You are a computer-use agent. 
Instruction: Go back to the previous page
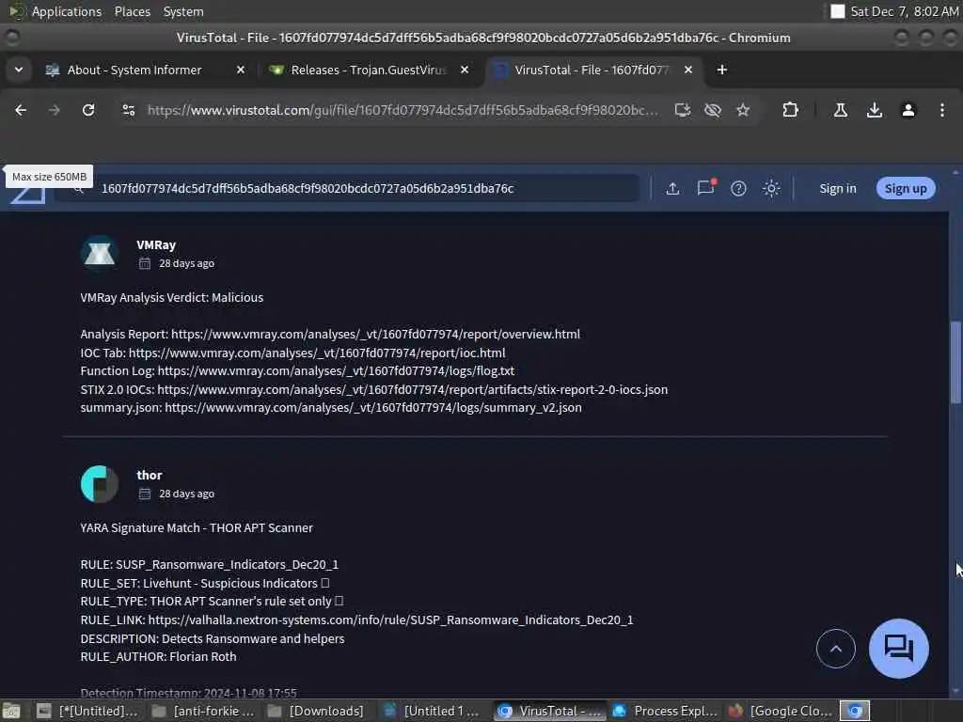click(x=21, y=110)
